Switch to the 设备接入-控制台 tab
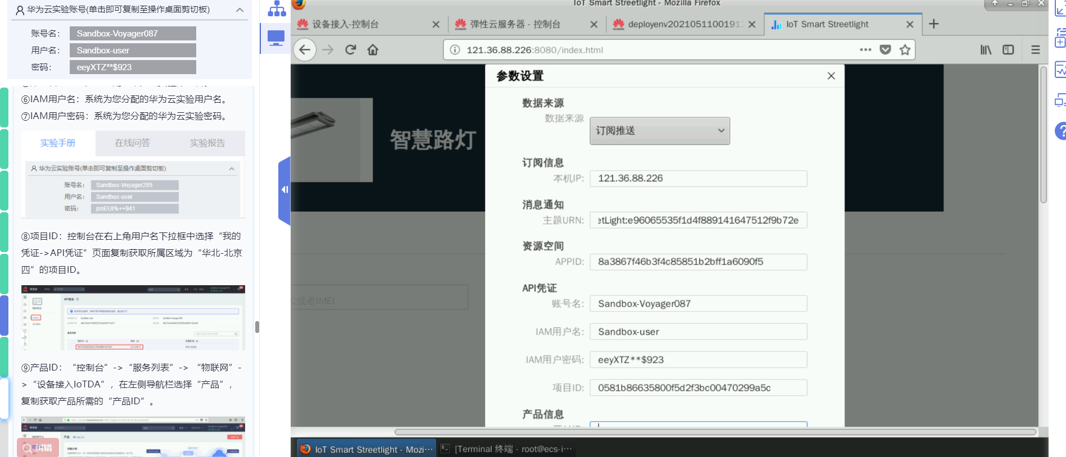Screen dimensions: 1066x457 click(x=369, y=24)
